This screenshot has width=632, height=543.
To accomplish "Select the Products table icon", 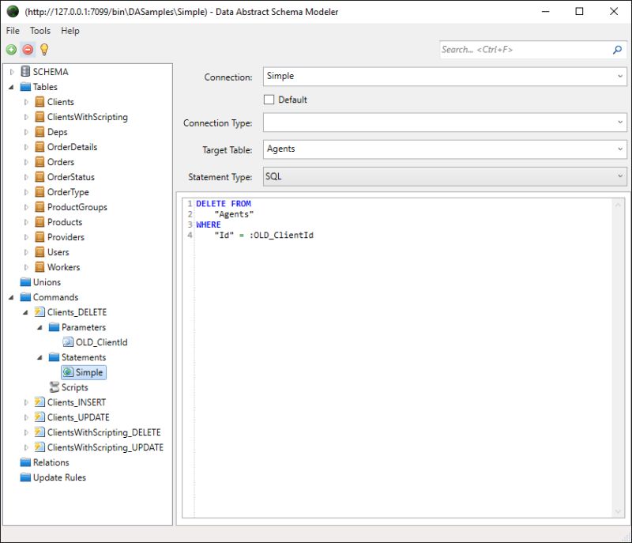I will click(41, 221).
